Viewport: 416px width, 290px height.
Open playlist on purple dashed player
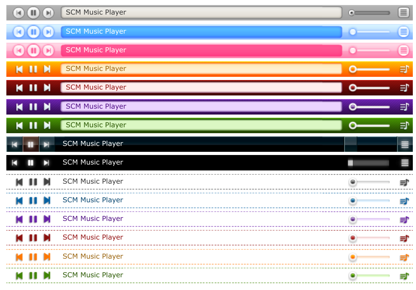(405, 220)
